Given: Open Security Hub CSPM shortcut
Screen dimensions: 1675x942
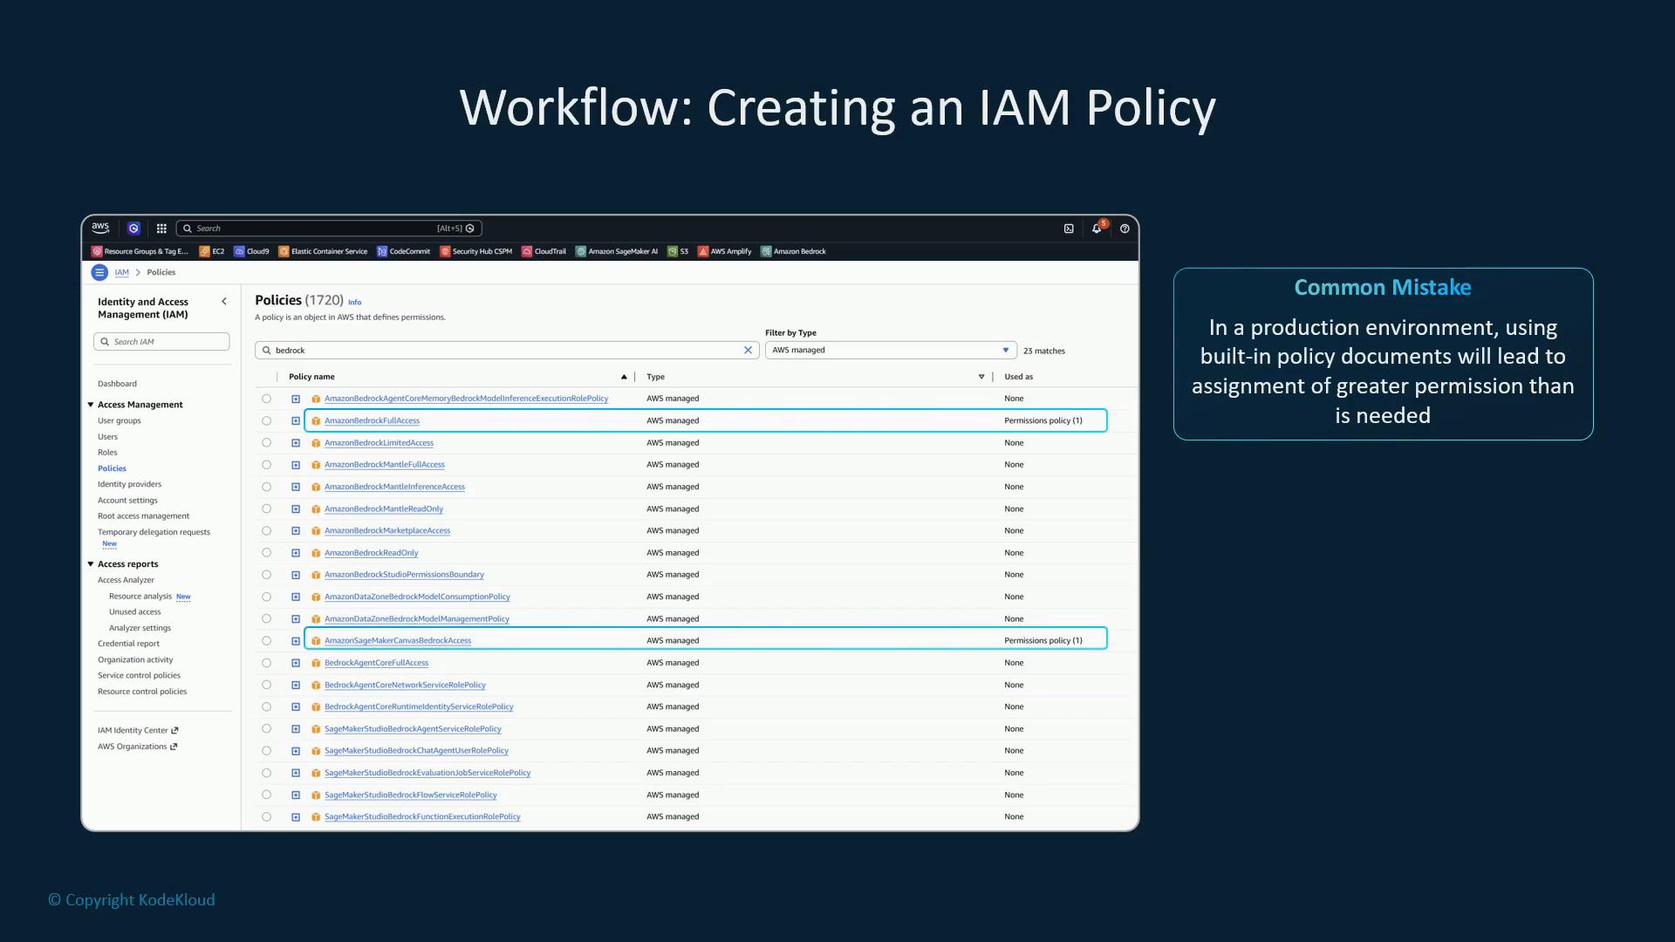Looking at the screenshot, I should 475,251.
